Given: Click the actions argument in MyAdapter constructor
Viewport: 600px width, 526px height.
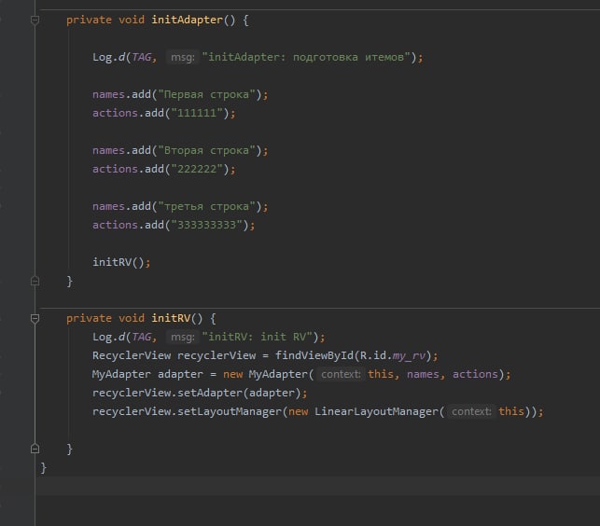Looking at the screenshot, I should click(475, 374).
